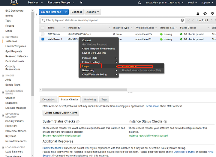The width and height of the screenshot is (216, 157).
Task: Open the AWS logo home link
Action: pyautogui.click(x=14, y=2)
